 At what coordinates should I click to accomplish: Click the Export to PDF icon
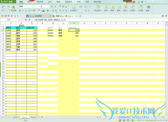pos(8,16)
